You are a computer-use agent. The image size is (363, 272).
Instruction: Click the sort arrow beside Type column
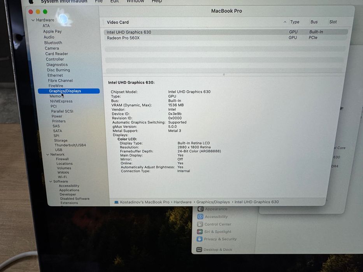[285, 22]
